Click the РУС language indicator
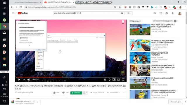 pyautogui.click(x=4, y=89)
